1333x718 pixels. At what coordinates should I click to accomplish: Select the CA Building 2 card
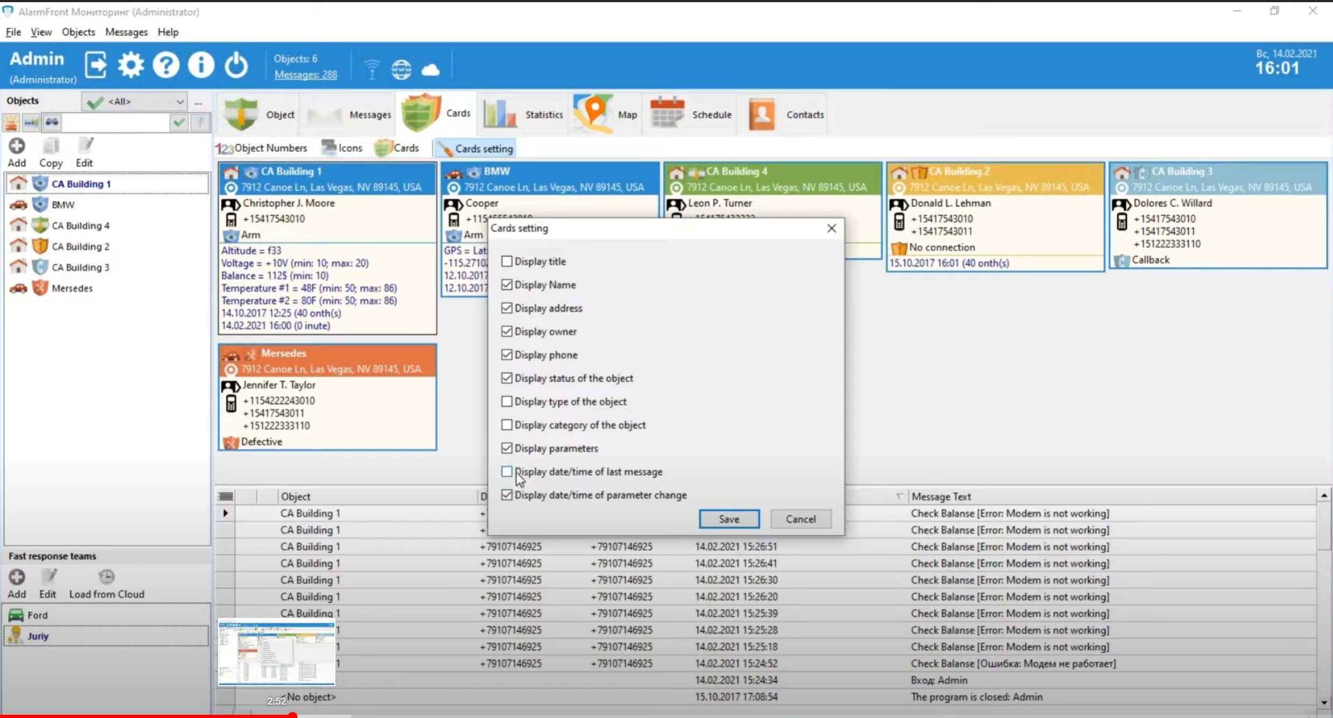tap(995, 217)
